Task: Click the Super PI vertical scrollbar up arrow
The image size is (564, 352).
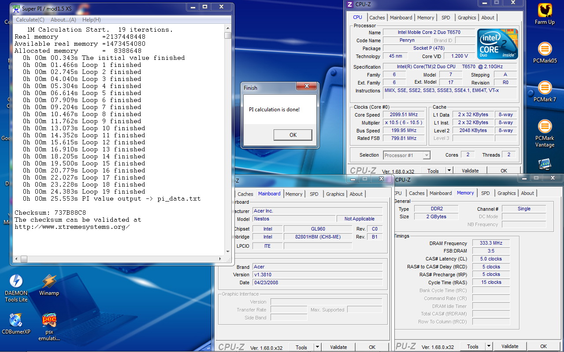Action: tap(228, 27)
